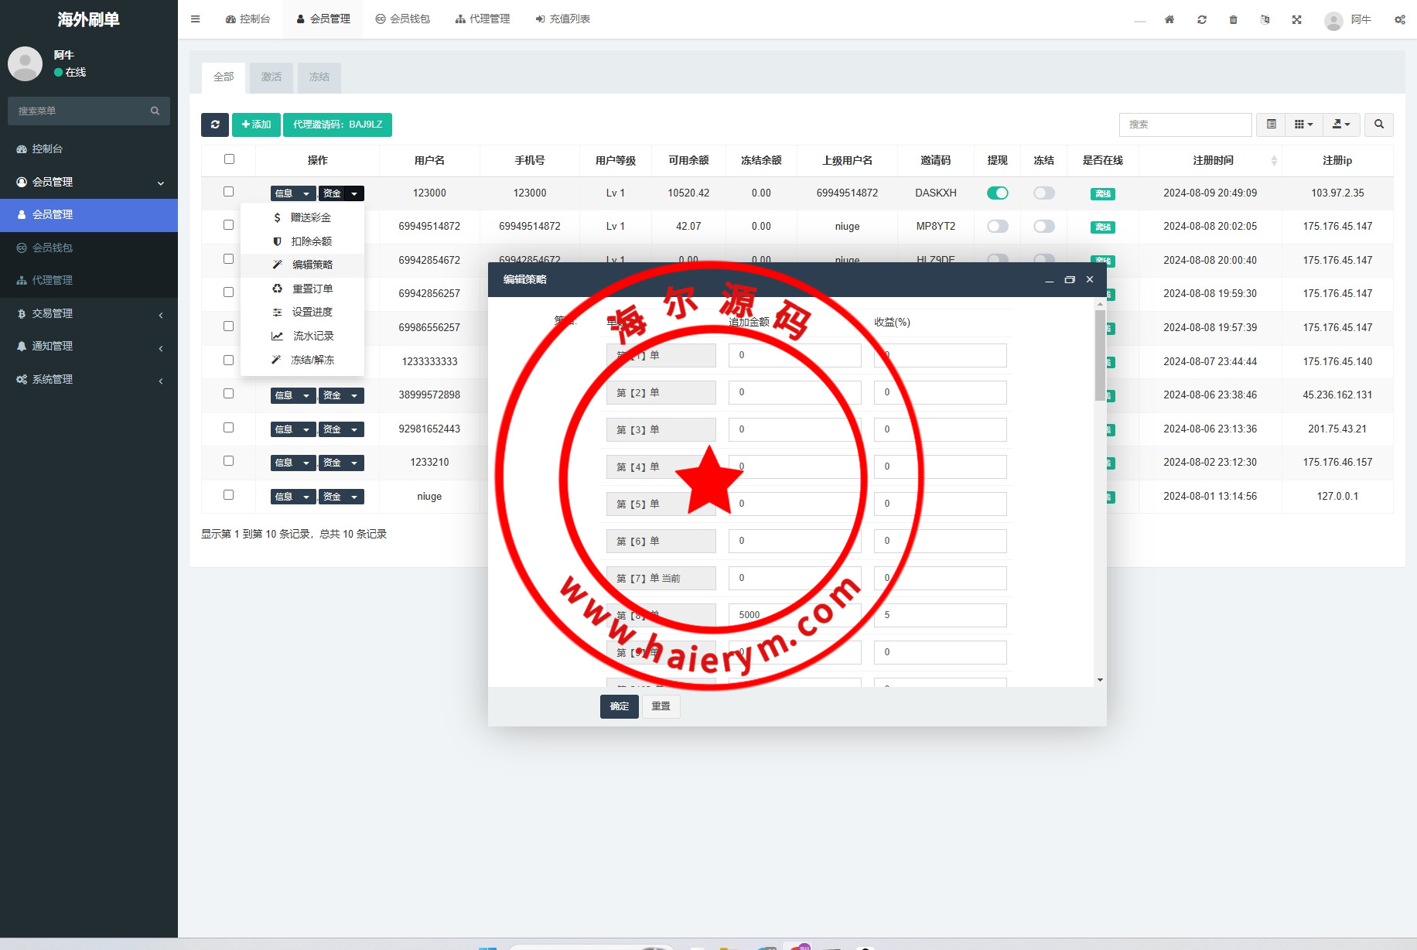1417x950 pixels.
Task: Choose 赠送彩金 from the dropdown menu
Action: click(302, 217)
